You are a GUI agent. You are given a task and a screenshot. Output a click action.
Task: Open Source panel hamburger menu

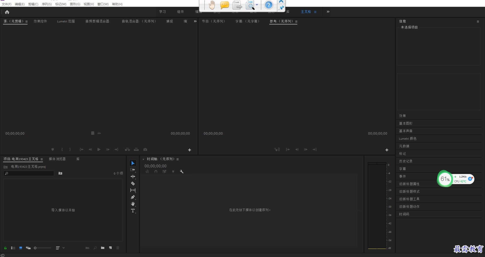27,21
